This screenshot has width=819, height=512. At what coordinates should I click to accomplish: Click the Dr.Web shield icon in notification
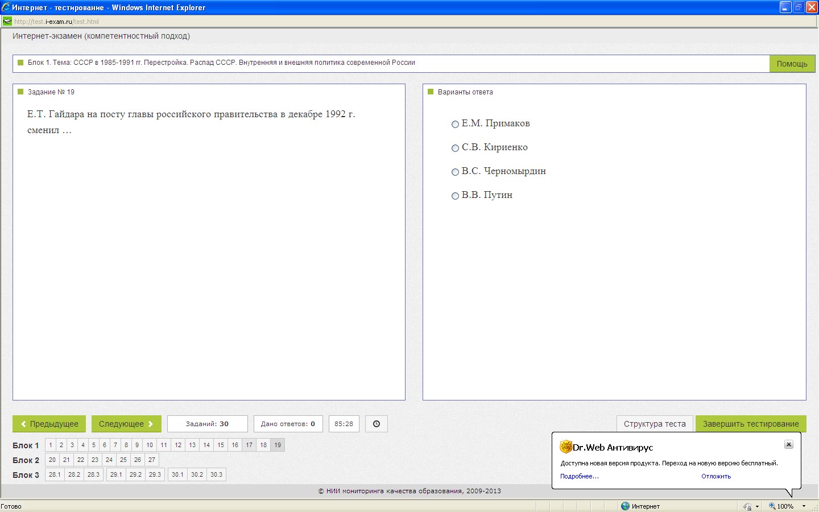point(565,447)
